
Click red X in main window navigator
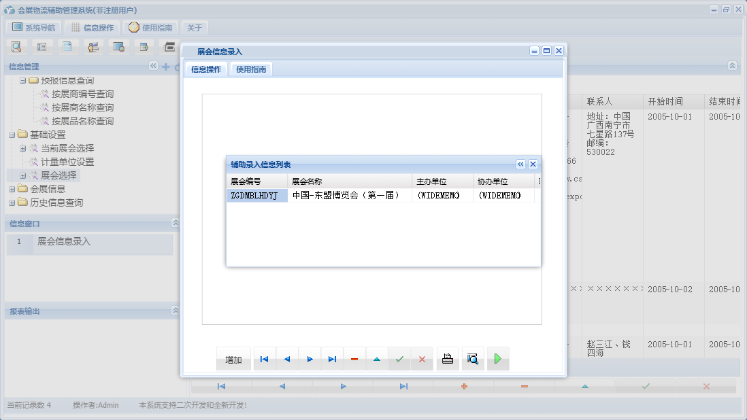706,386
